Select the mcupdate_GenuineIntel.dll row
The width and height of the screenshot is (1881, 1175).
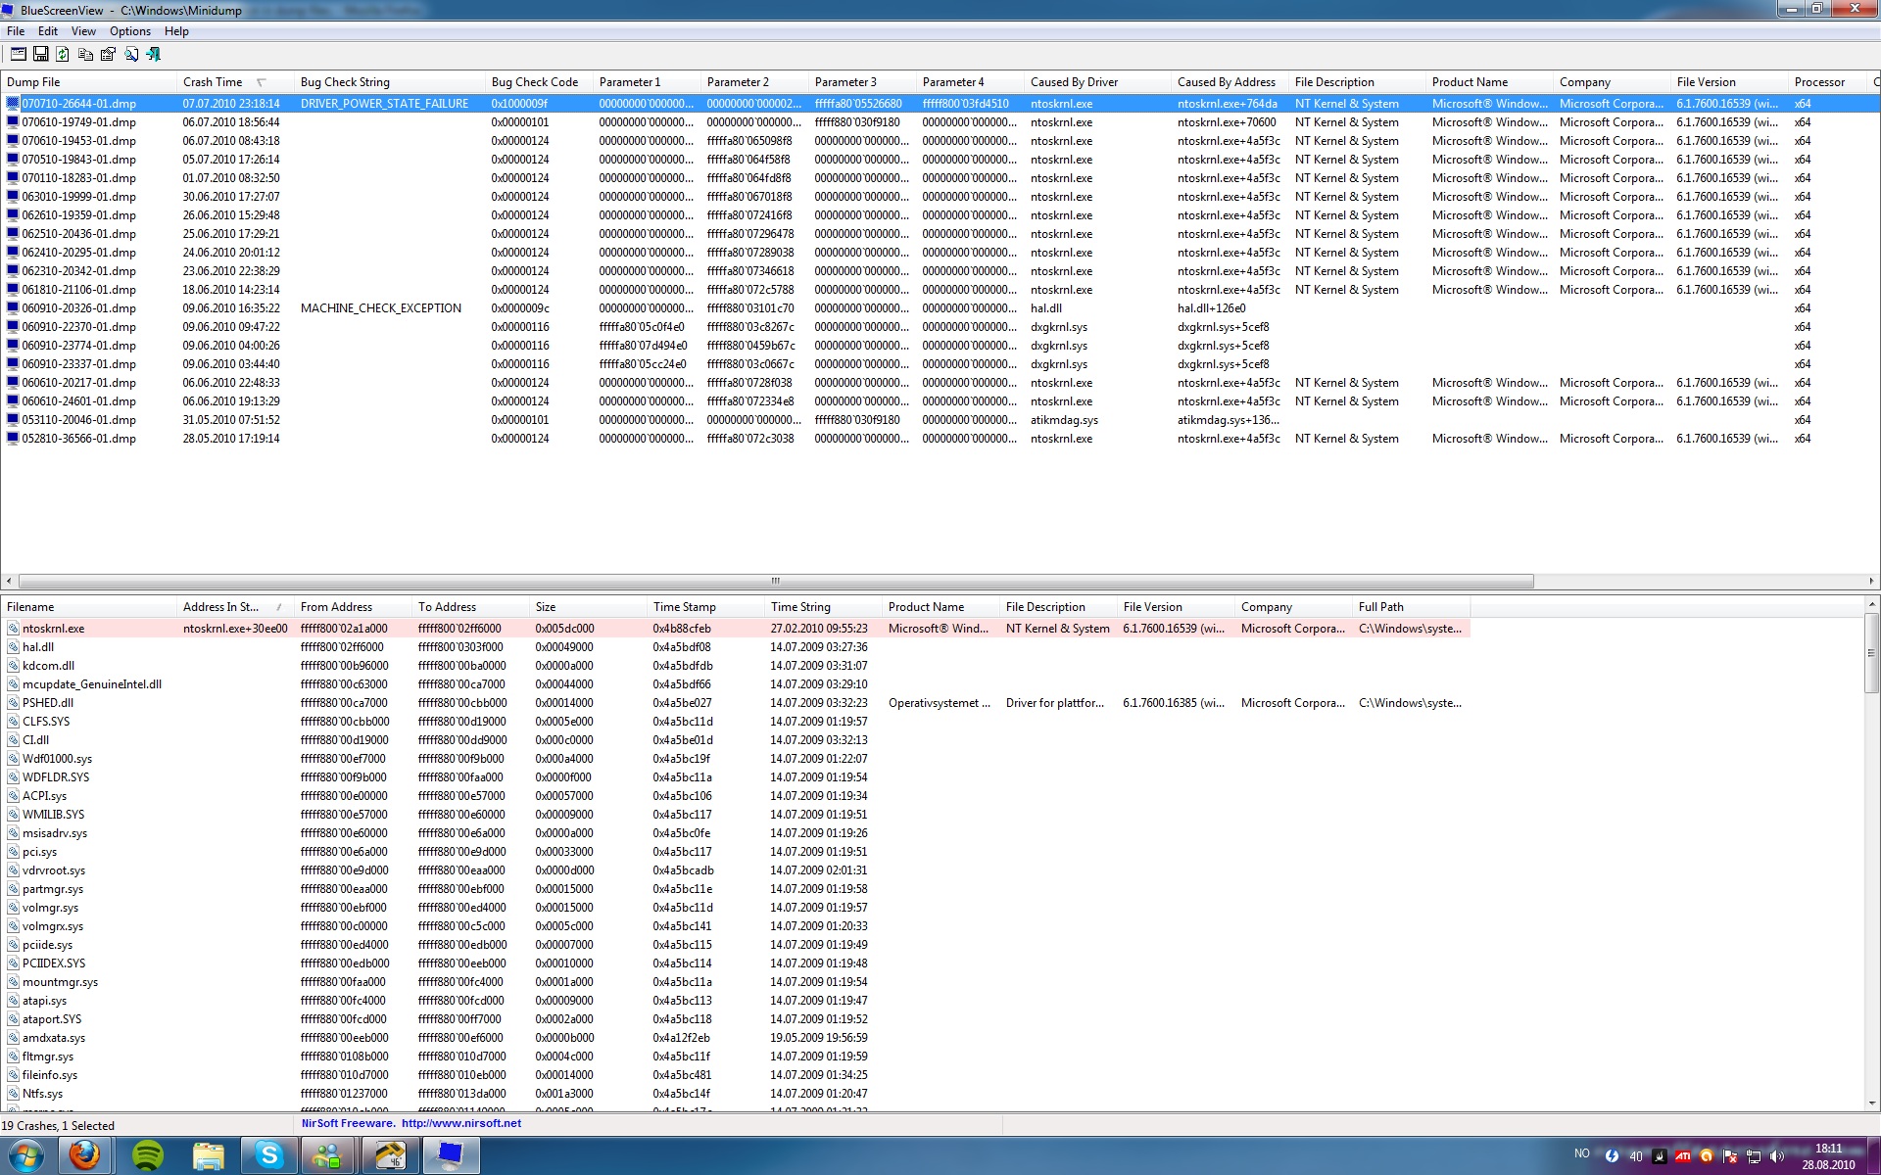(x=735, y=684)
